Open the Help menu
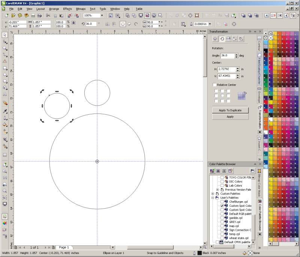 [127, 9]
